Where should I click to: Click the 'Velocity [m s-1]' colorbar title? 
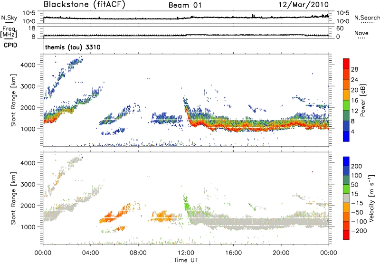coord(371,198)
